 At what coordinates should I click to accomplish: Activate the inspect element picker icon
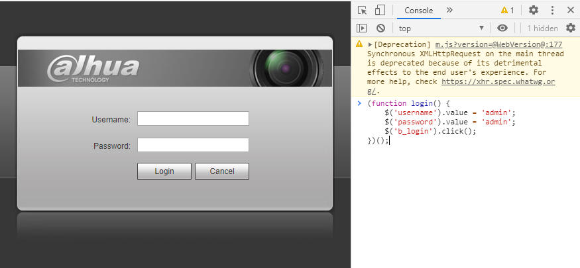tap(362, 11)
